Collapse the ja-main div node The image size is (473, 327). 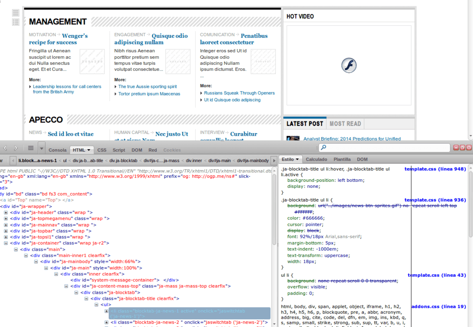click(x=46, y=268)
